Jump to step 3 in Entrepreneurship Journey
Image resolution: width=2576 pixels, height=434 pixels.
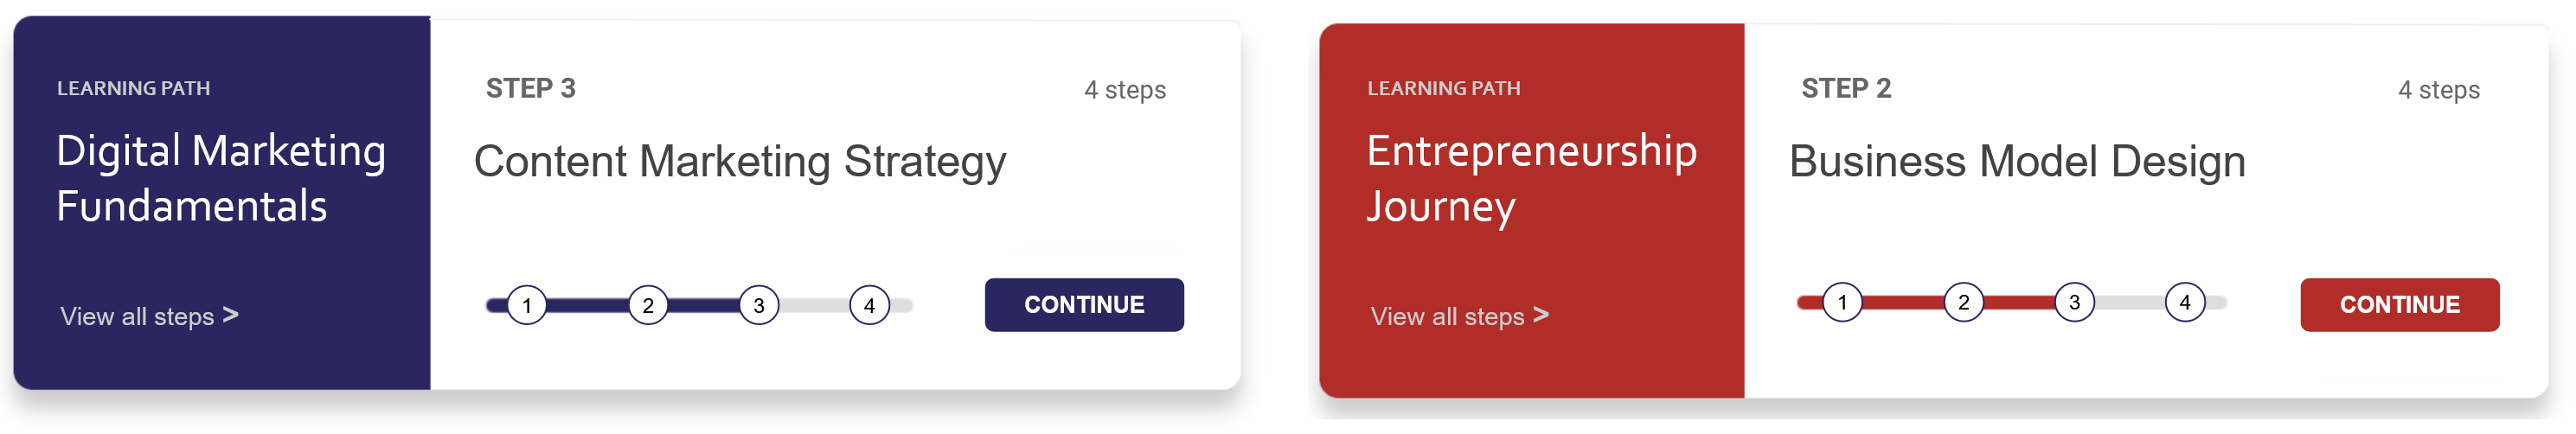[2074, 302]
